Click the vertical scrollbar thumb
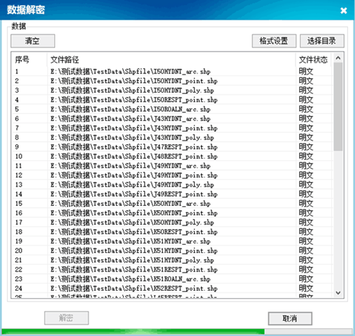The height and width of the screenshot is (336, 355). click(338, 106)
